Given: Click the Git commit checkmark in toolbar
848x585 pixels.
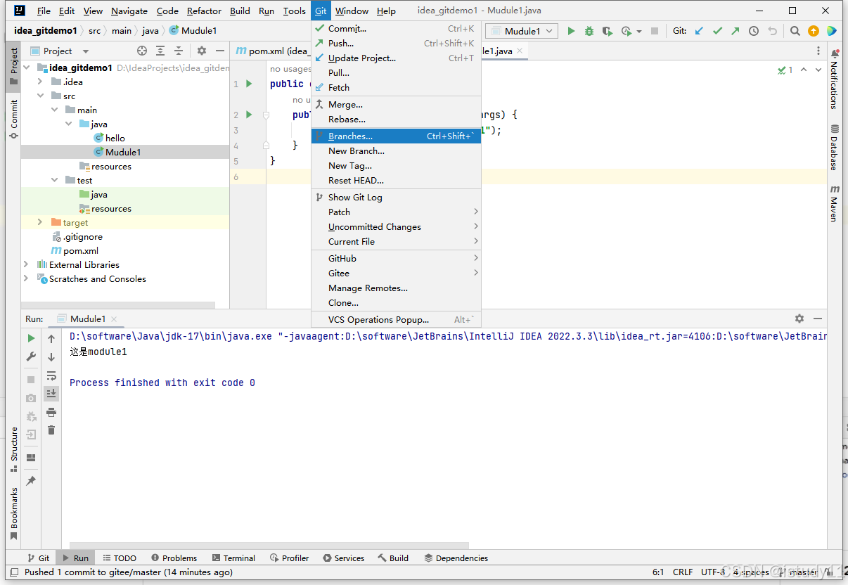Looking at the screenshot, I should tap(717, 31).
